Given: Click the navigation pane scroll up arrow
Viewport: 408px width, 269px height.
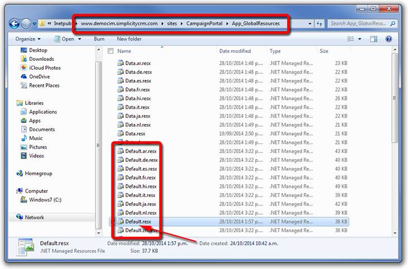Looking at the screenshot, I should (x=99, y=50).
